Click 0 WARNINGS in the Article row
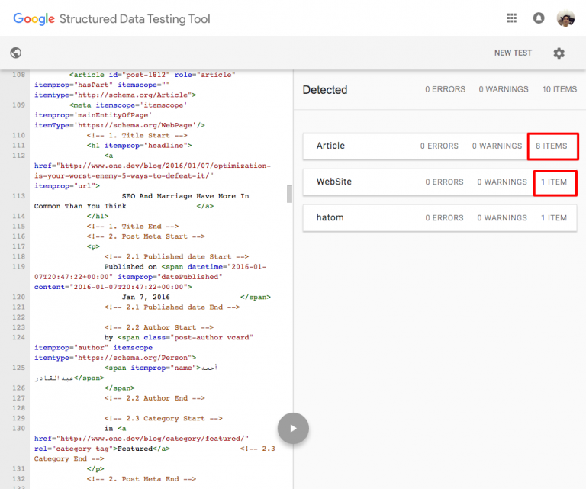586x489 pixels. pyautogui.click(x=497, y=146)
